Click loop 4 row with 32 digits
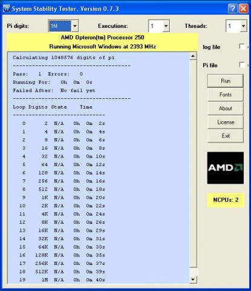The image size is (251, 291). point(64,156)
